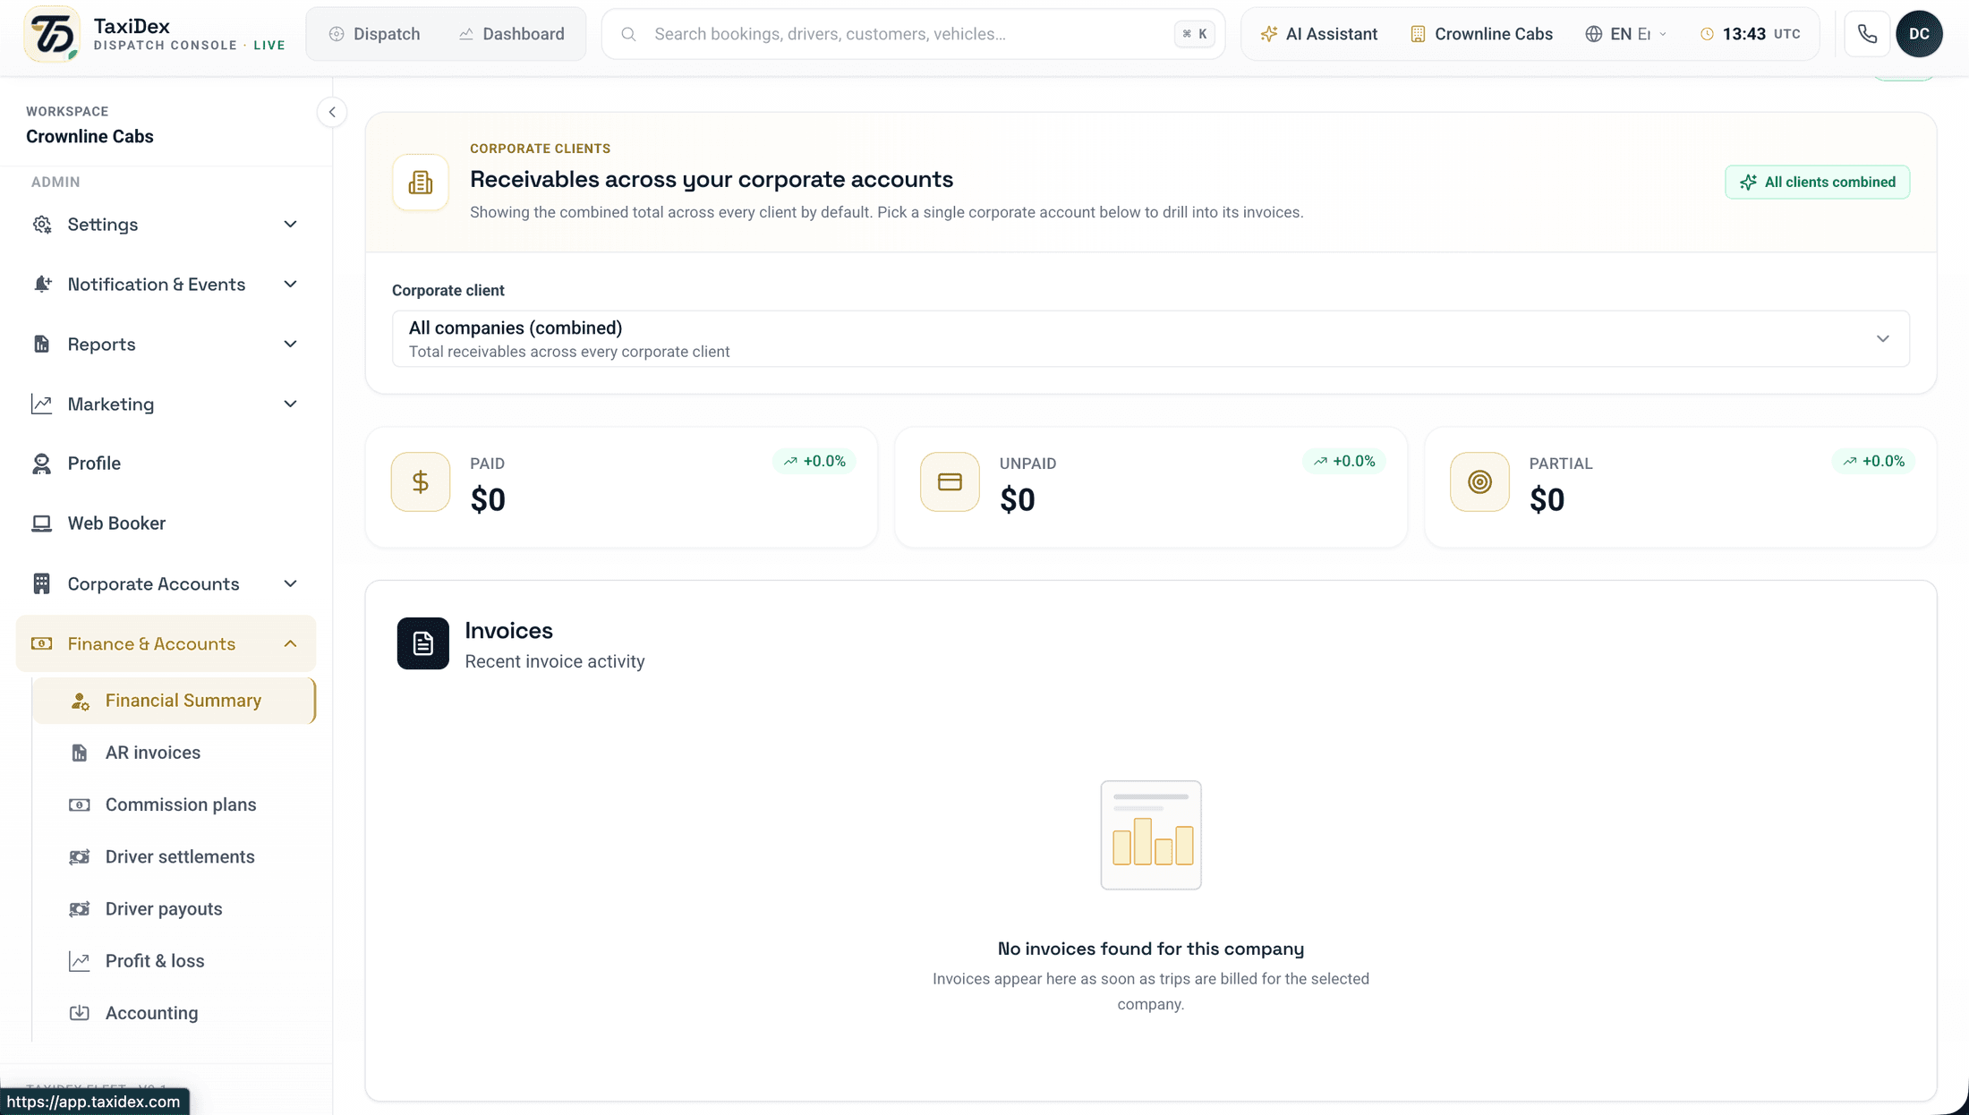Click the Notification & Events bell icon
Image resolution: width=1969 pixels, height=1115 pixels.
(x=42, y=285)
